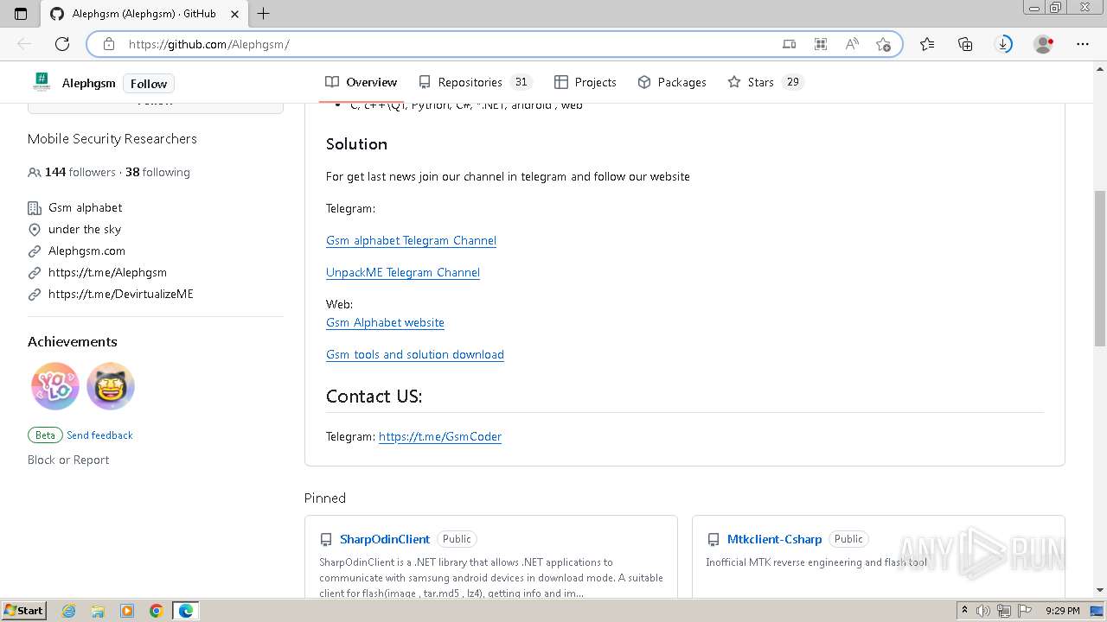This screenshot has width=1107, height=622.
Task: Switch to the Overview tab
Action: 362,82
